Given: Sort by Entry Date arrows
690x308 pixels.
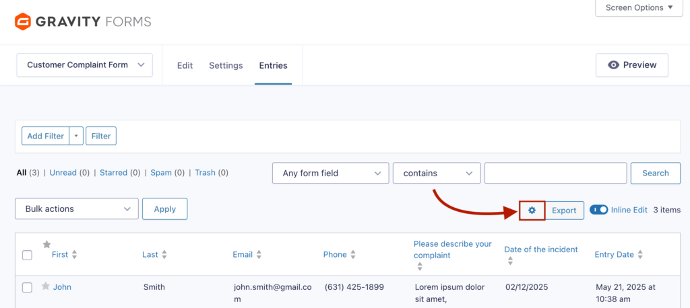Looking at the screenshot, I should (640, 255).
